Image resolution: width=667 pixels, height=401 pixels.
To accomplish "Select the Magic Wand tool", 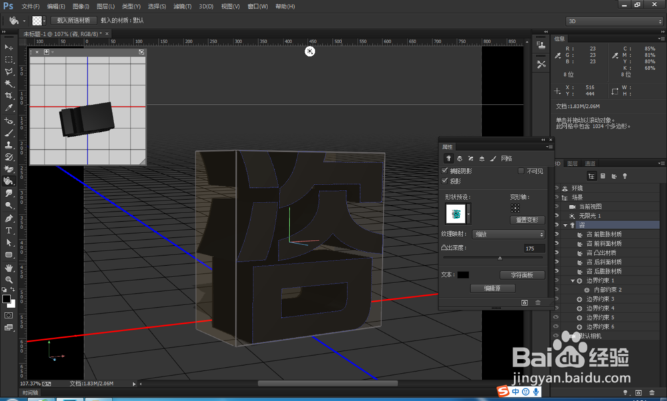I will [9, 83].
